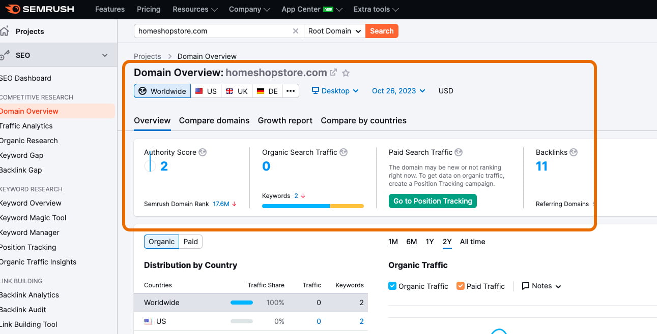
Task: Open Keyword Magic Tool in sidebar
Action: 33,218
